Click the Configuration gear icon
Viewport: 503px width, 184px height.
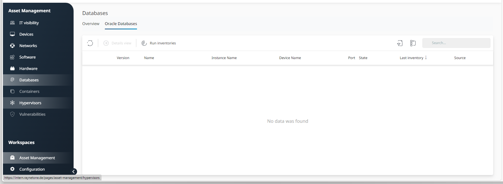[x=13, y=169]
